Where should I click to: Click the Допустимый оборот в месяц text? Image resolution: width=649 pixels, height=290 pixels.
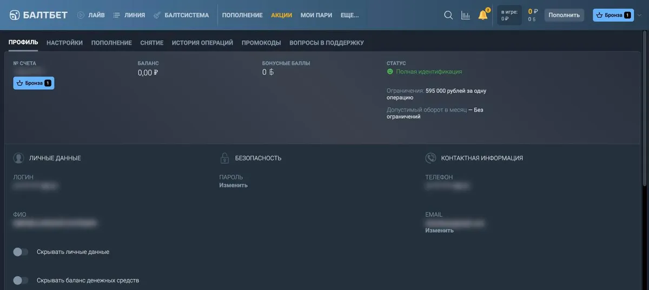pyautogui.click(x=426, y=110)
